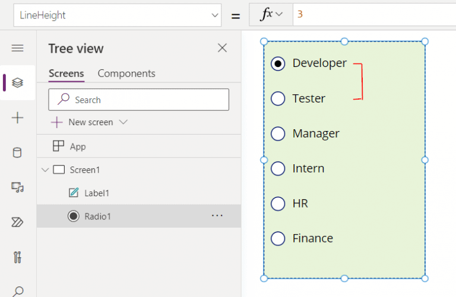The image size is (456, 297).
Task: Click the plus icon beside New screen
Action: (57, 122)
